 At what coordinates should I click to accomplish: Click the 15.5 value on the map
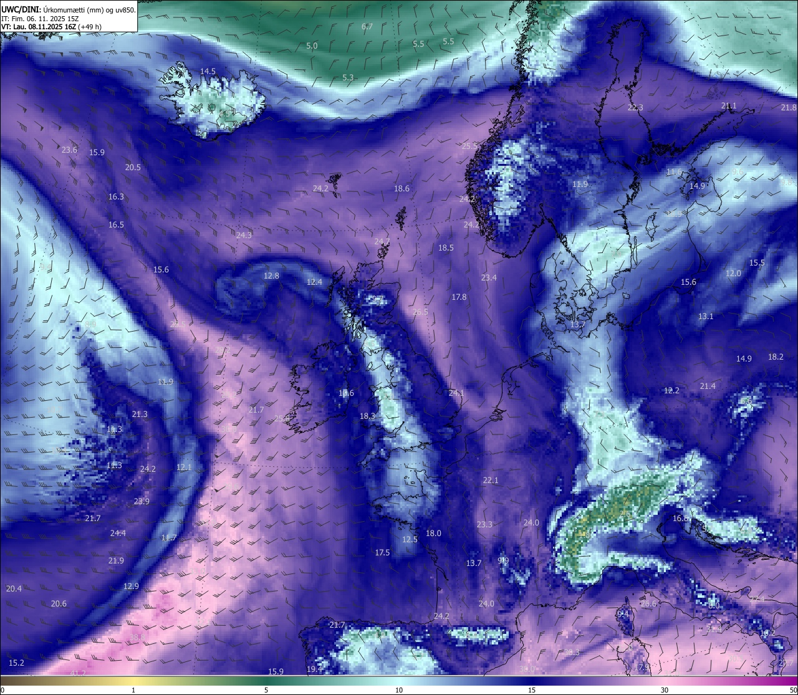(757, 263)
